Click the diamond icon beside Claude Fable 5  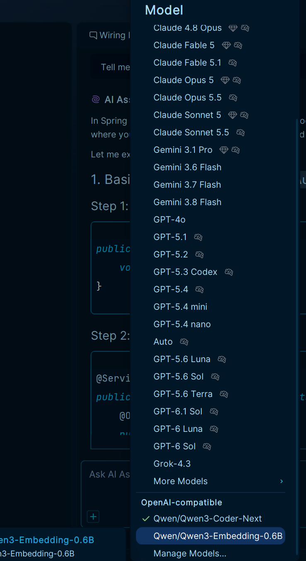point(226,45)
